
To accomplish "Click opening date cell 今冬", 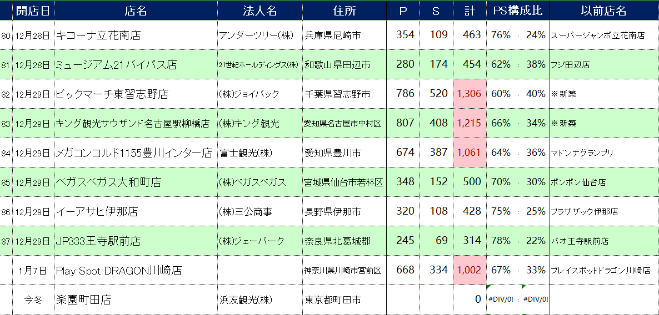I will coord(33,299).
